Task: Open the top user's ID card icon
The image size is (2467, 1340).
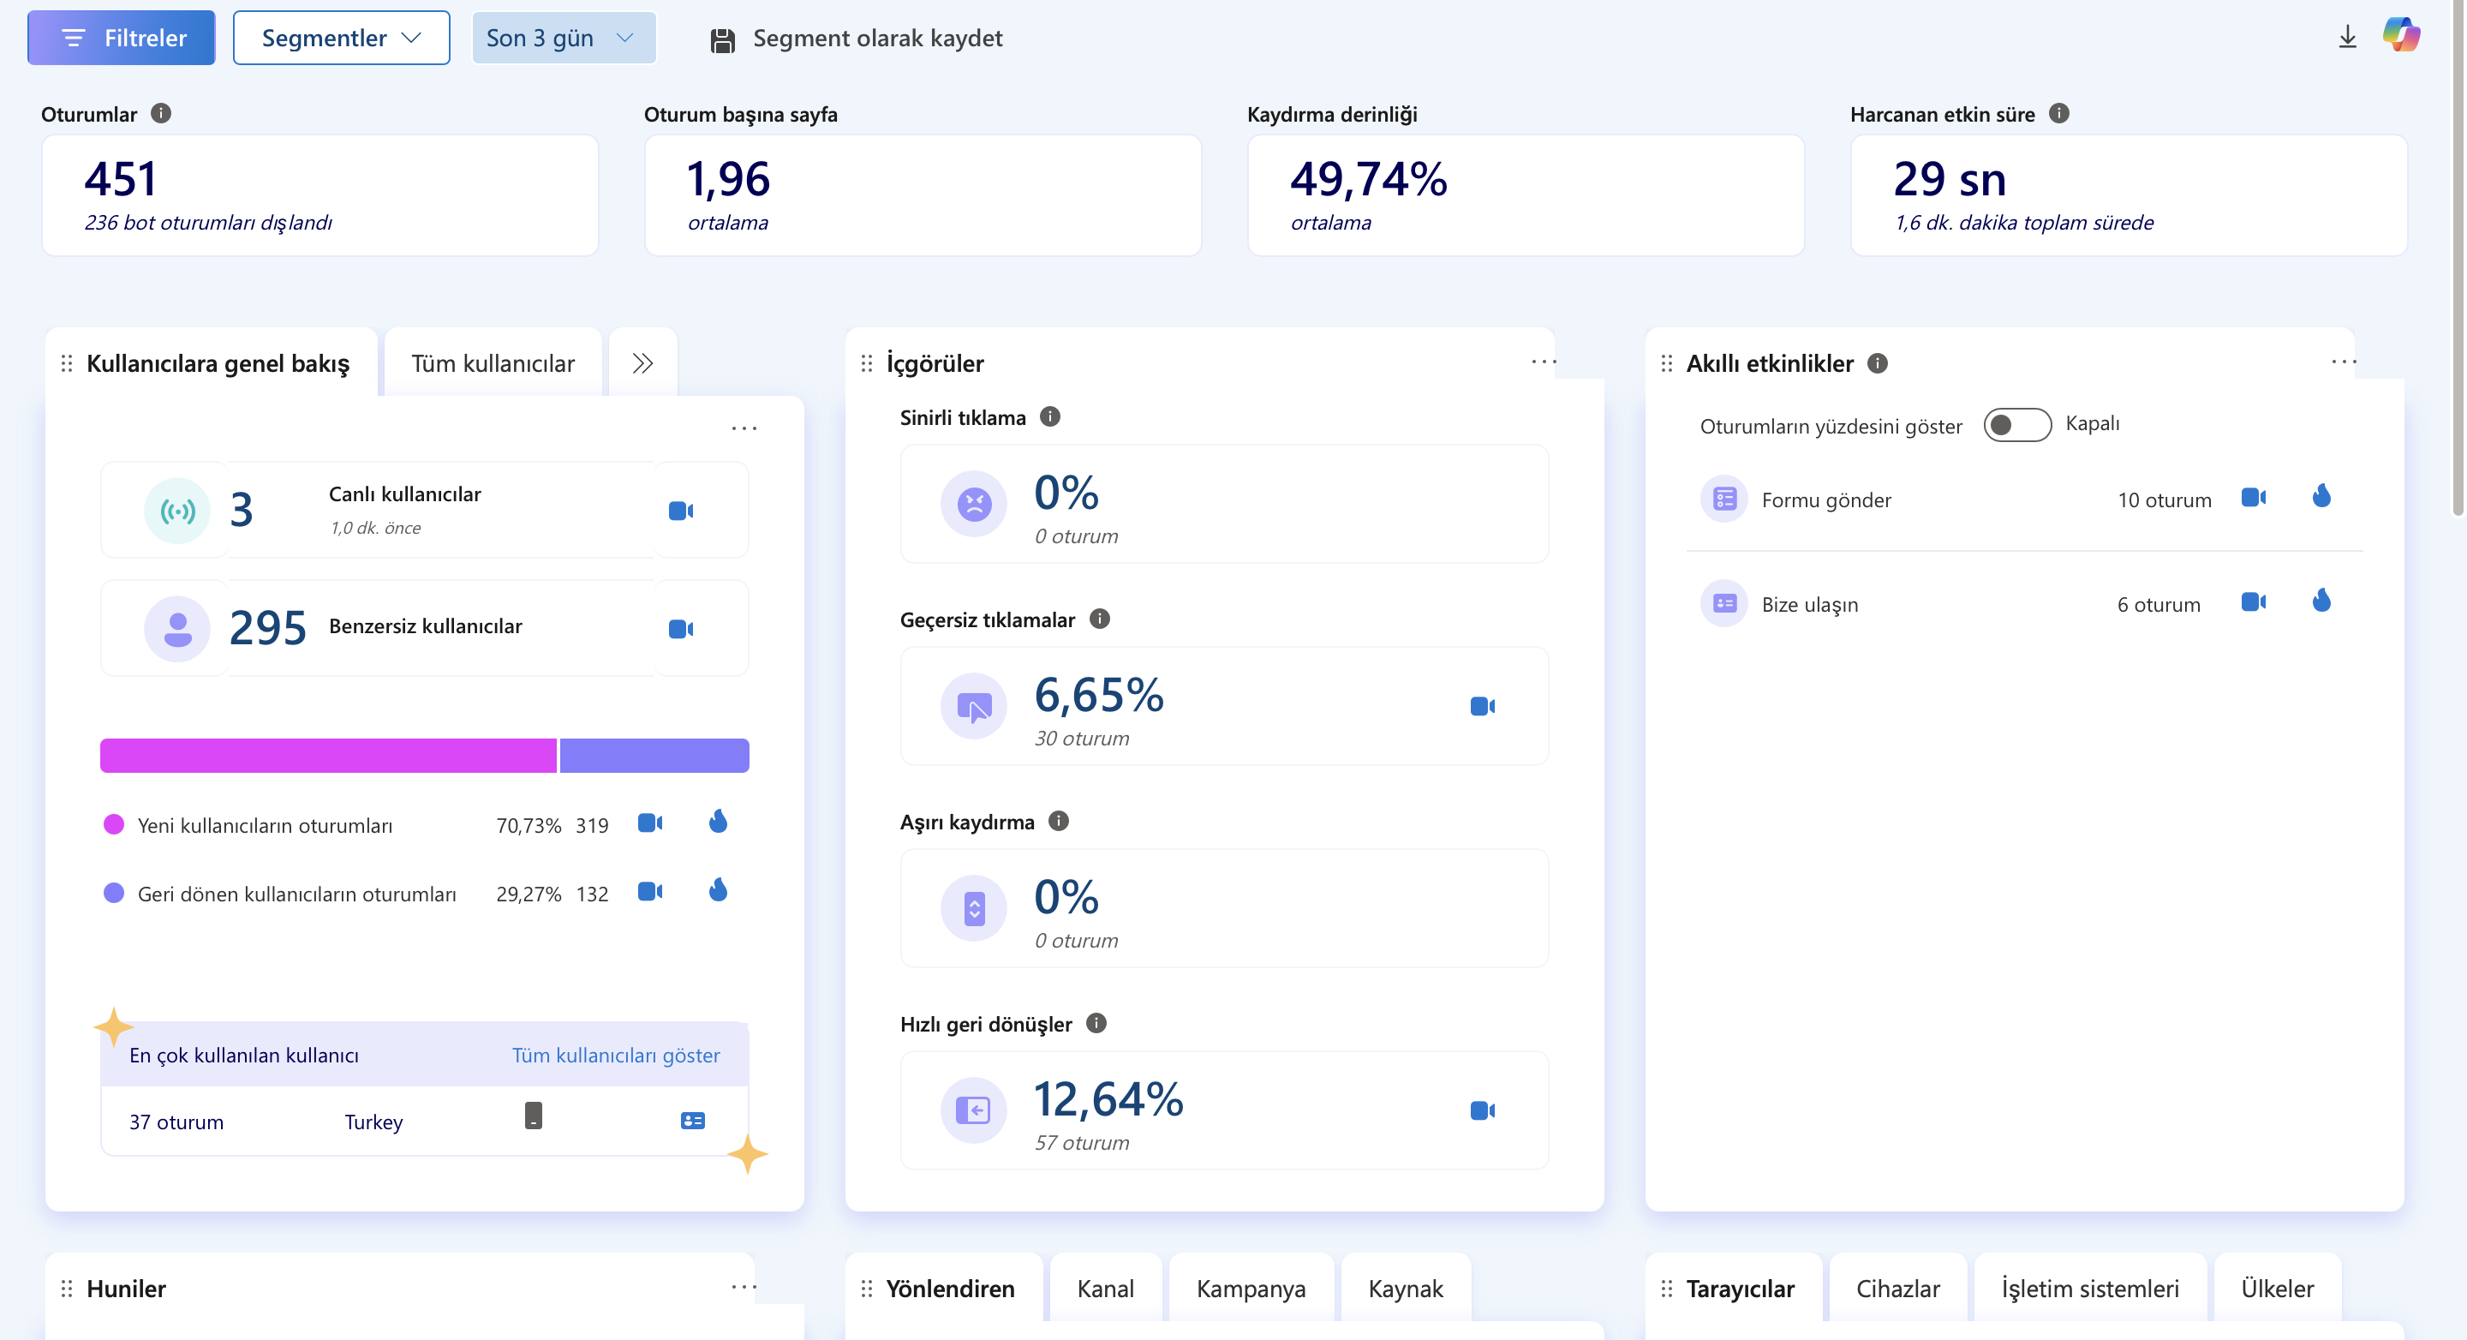Action: coord(692,1121)
